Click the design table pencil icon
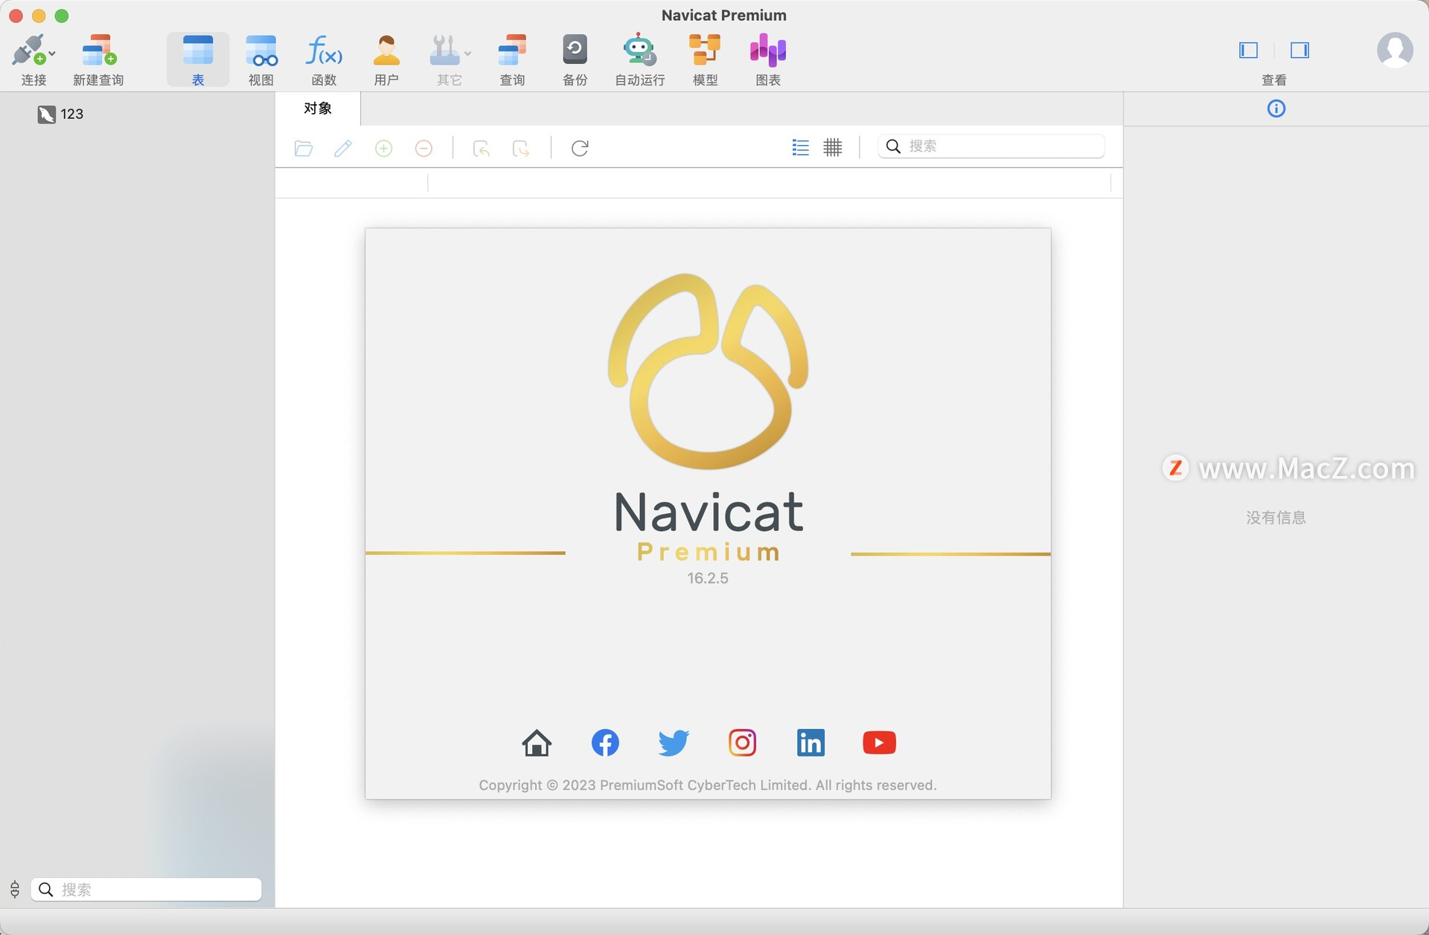Screen dimensions: 1429x935 [x=343, y=148]
